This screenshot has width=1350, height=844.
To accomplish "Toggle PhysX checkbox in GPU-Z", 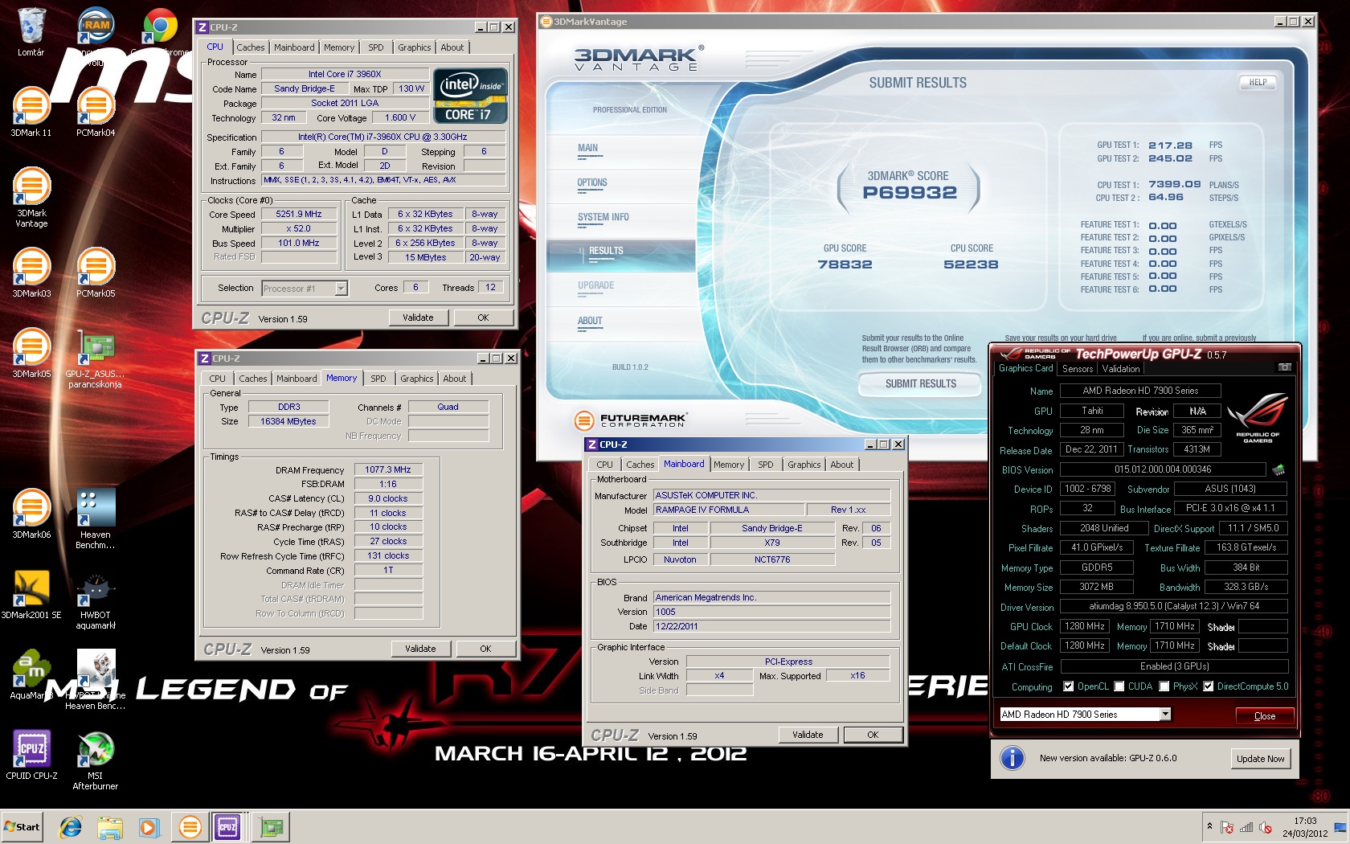I will coord(1164,686).
